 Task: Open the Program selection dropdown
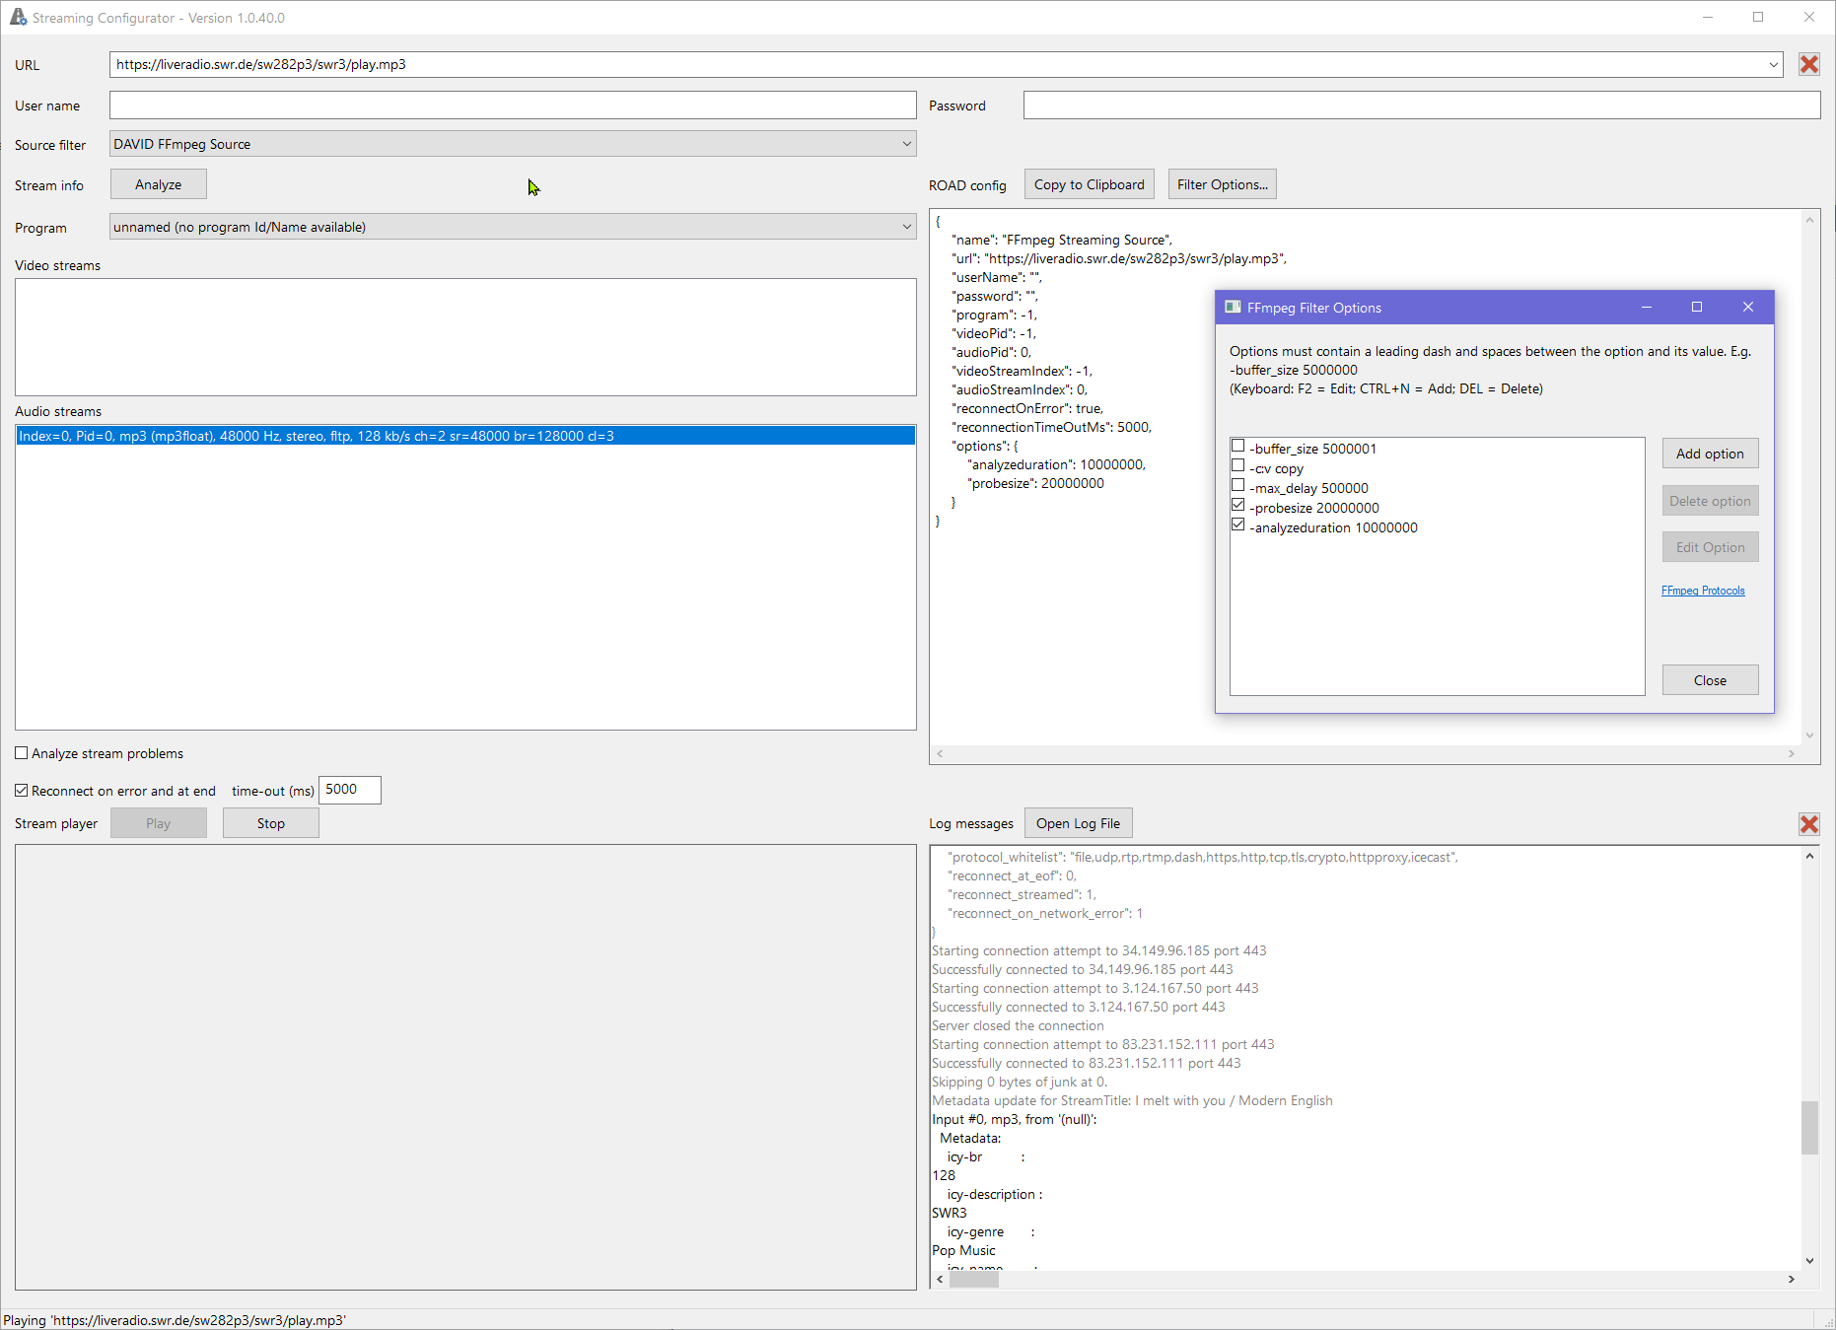click(x=906, y=227)
